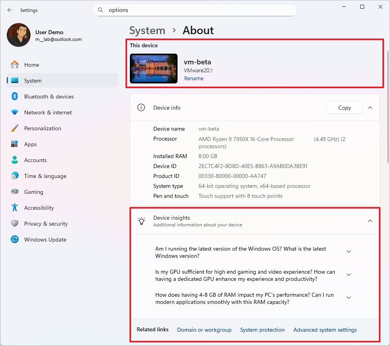The width and height of the screenshot is (390, 346).
Task: Open Advanced system settings link
Action: tap(325, 330)
